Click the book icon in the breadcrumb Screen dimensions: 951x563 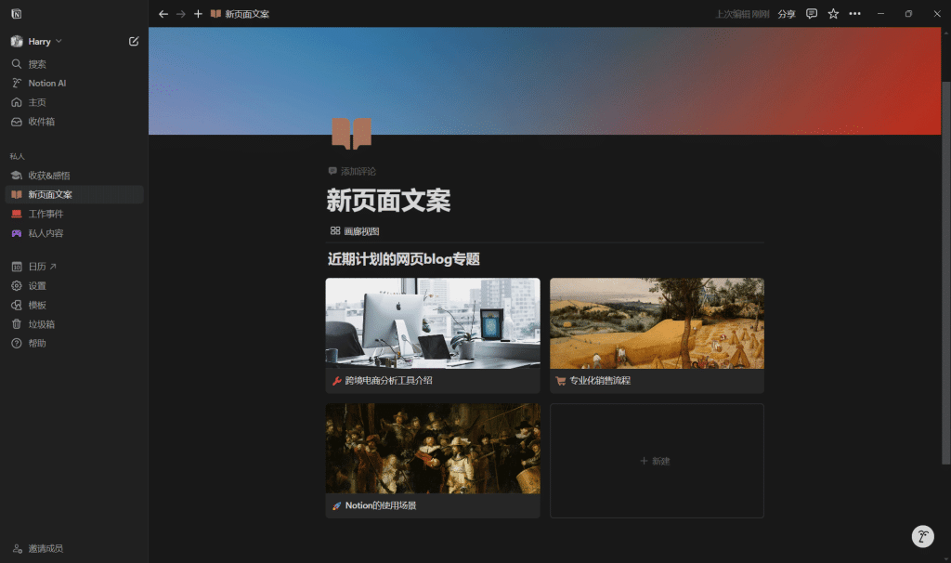215,13
